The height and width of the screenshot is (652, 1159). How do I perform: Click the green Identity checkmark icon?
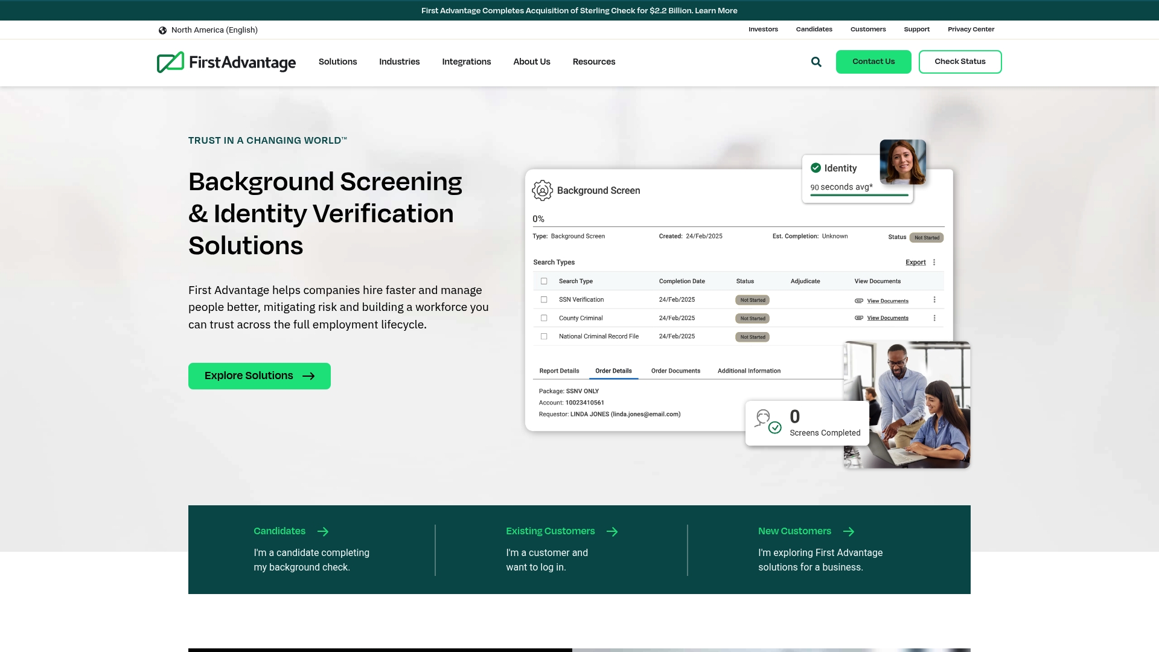816,168
